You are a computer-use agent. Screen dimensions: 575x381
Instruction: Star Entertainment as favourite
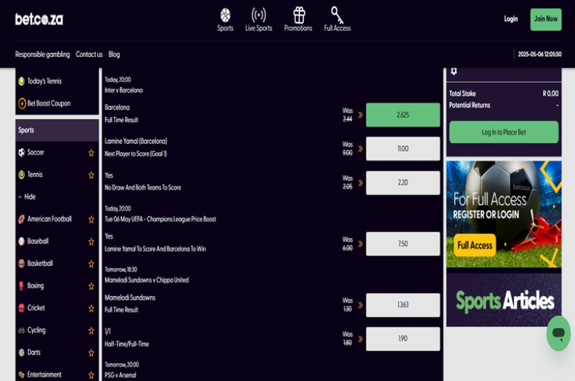pos(91,375)
